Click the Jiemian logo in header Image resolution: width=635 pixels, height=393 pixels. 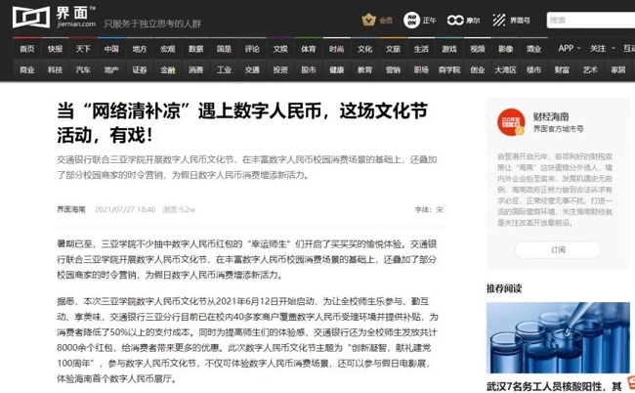(54, 17)
